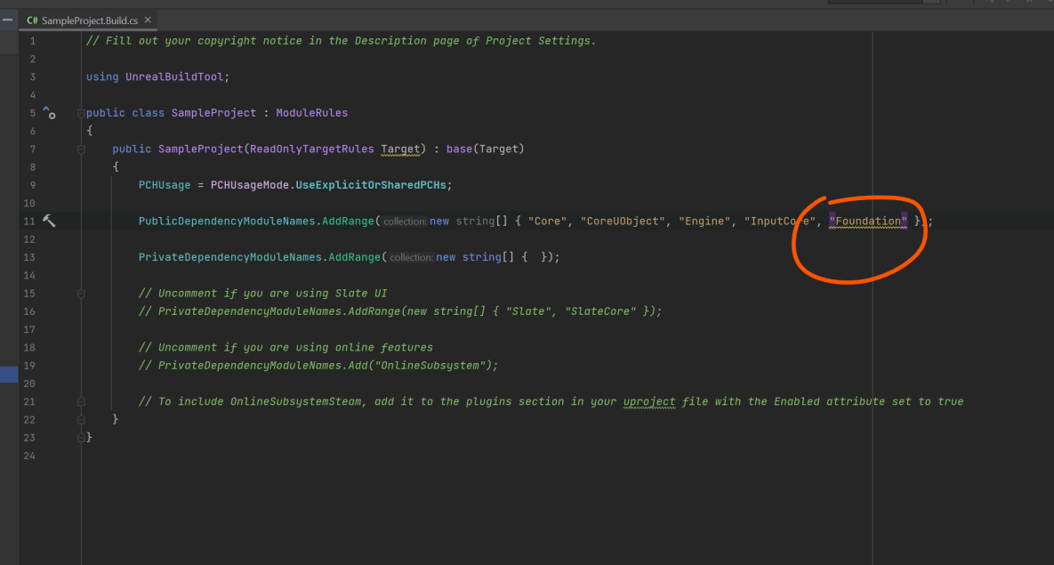Click the C# file type icon on the tab
The width and height of the screenshot is (1054, 565).
[31, 18]
